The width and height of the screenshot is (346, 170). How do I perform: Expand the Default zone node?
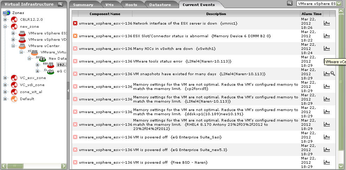5,99
